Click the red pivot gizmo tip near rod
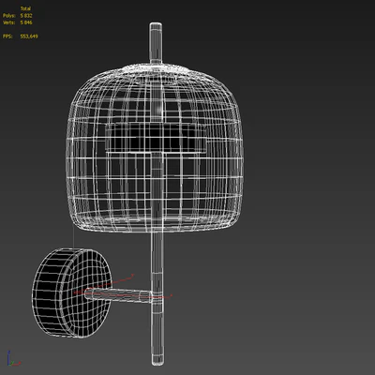This screenshot has height=375, width=375. coord(170,295)
